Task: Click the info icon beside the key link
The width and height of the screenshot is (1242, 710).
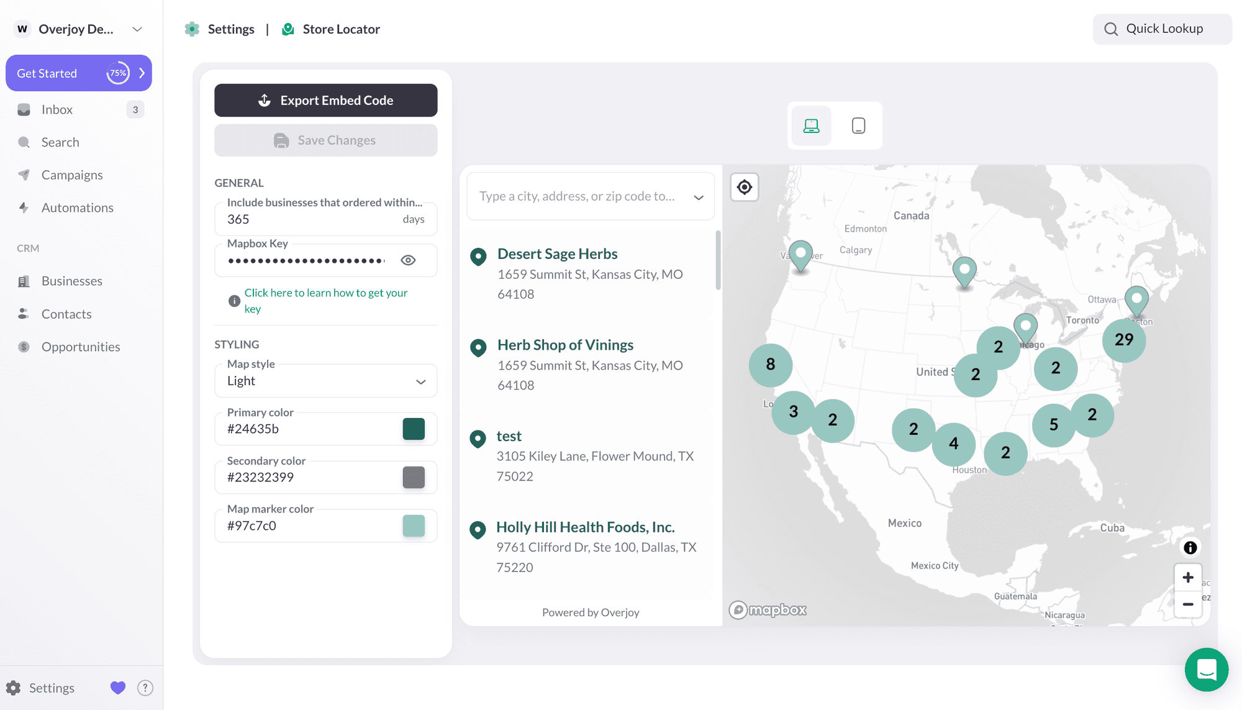Action: tap(234, 301)
